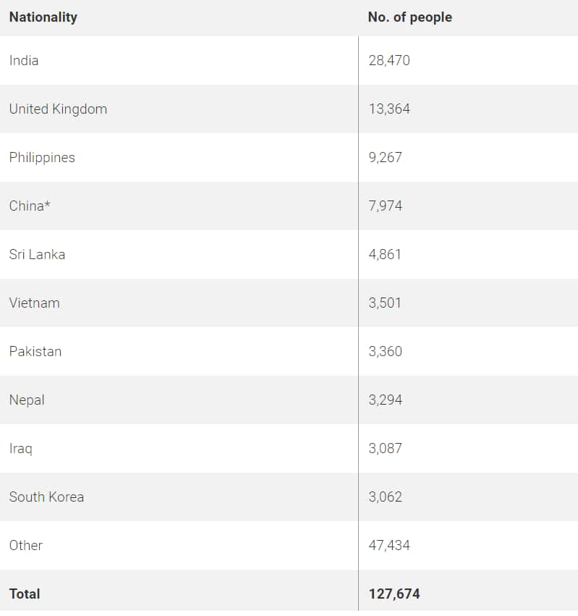Image resolution: width=578 pixels, height=616 pixels.
Task: Click the 9,267 Philippines figure
Action: point(385,158)
